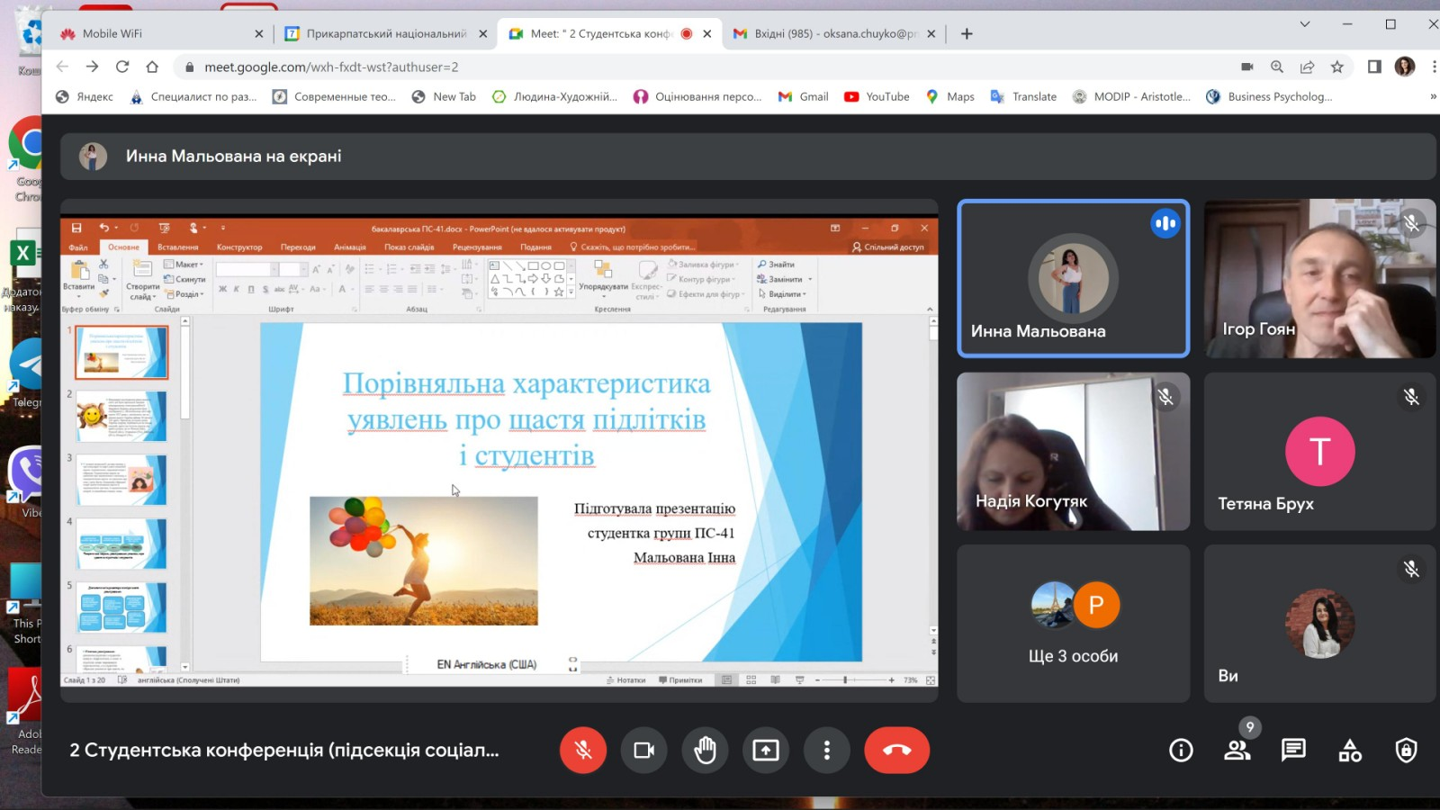1440x810 pixels.
Task: Raise hand in the meeting
Action: coord(705,750)
